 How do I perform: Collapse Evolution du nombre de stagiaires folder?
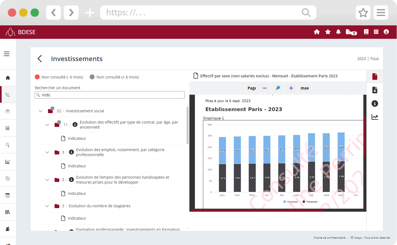point(47,206)
